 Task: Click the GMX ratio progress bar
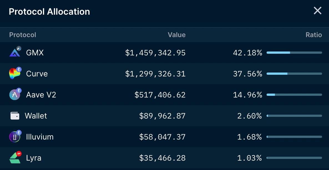(x=294, y=52)
